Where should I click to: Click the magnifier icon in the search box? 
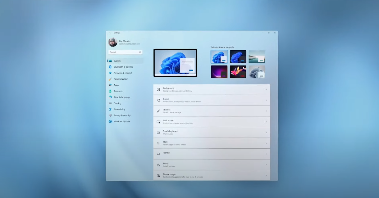[x=140, y=52]
